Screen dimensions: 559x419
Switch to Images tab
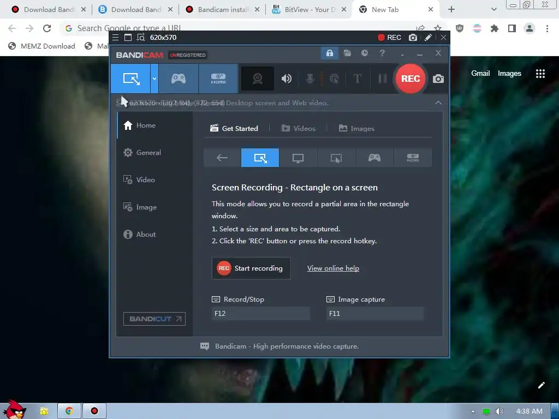(x=356, y=128)
